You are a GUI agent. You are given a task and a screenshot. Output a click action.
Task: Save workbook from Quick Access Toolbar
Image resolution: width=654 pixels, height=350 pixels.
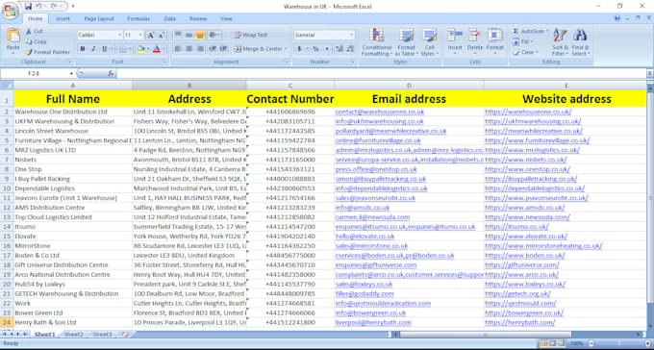(28, 7)
